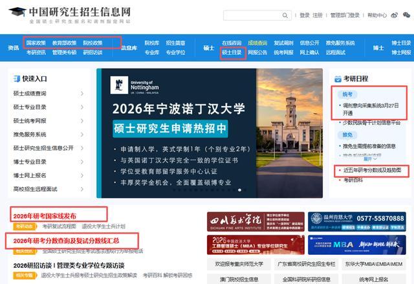The width and height of the screenshot is (414, 284).
Task: Click the 快速入口 panel icon
Action: pos(16,79)
